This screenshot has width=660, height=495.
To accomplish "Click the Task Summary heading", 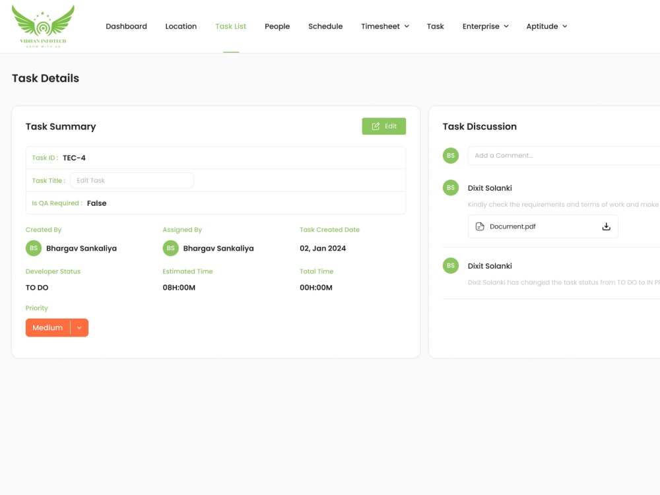I will point(61,126).
